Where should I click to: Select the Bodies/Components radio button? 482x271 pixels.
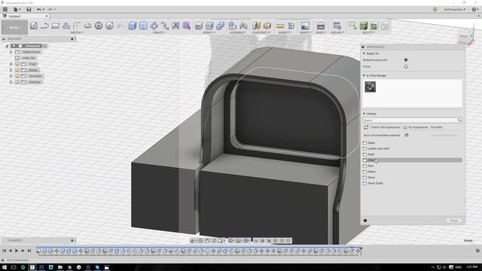click(x=406, y=60)
